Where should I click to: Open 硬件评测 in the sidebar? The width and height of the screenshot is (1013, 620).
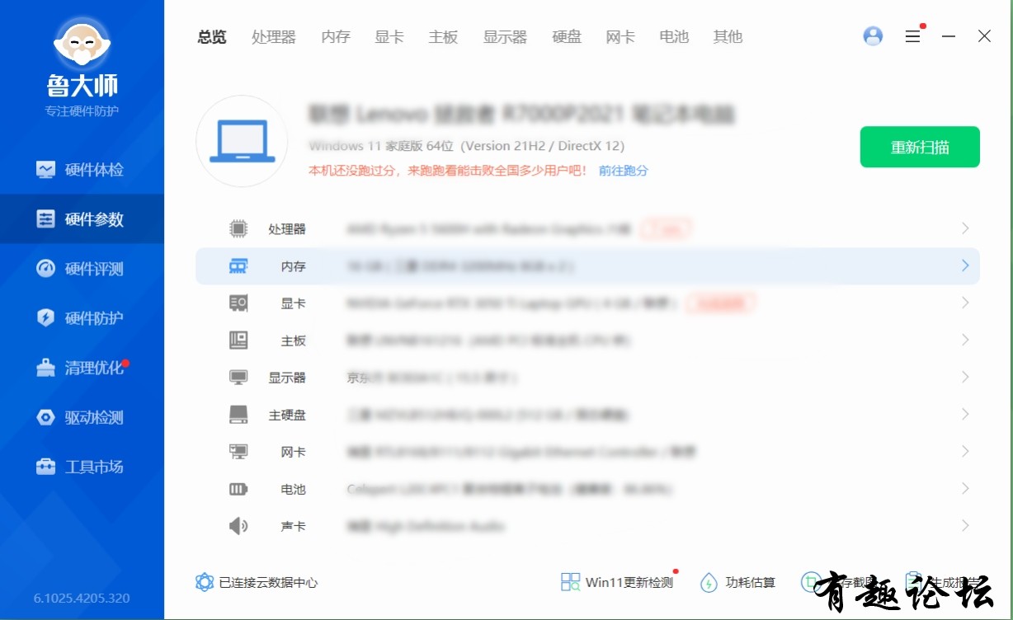click(82, 269)
